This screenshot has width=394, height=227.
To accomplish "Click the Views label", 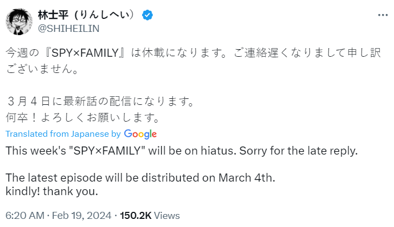I will (x=167, y=216).
